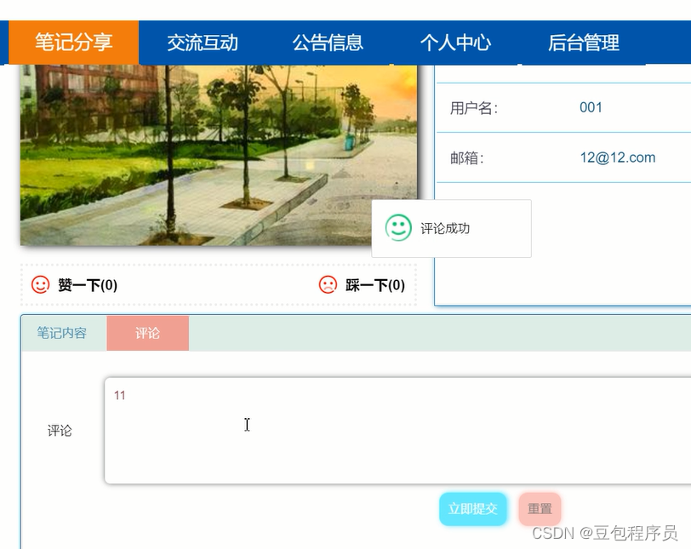Click the username value 001
Image resolution: width=691 pixels, height=549 pixels.
point(590,107)
